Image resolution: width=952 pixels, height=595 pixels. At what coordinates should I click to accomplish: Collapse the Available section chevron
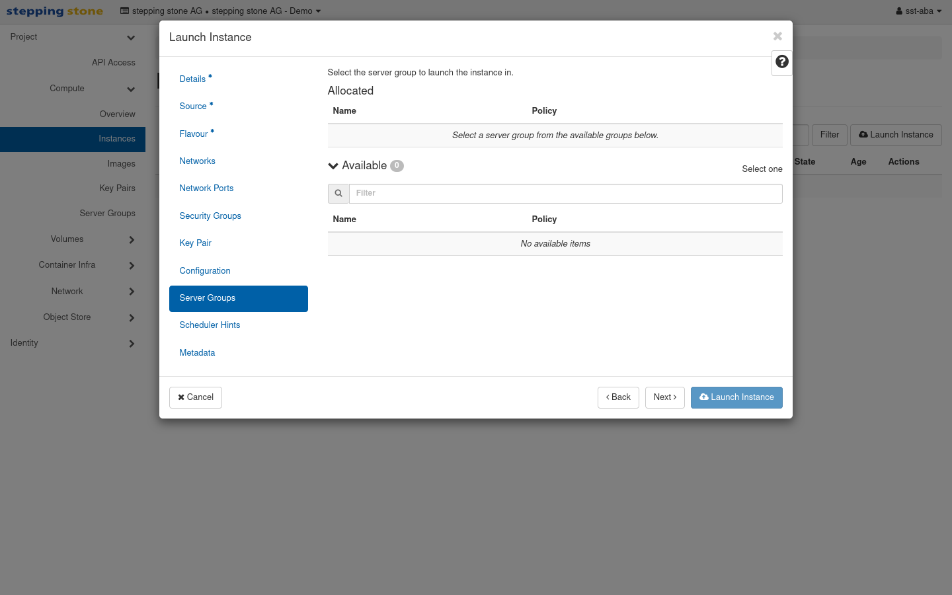[333, 166]
